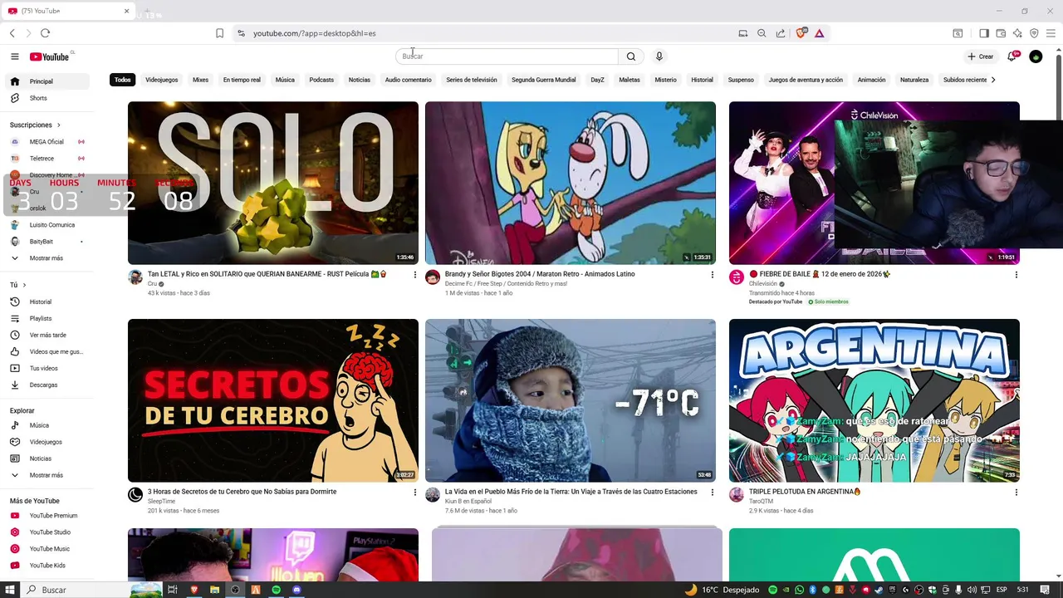1063x598 pixels.
Task: Select the Podcasts filter chip
Action: (x=321, y=80)
